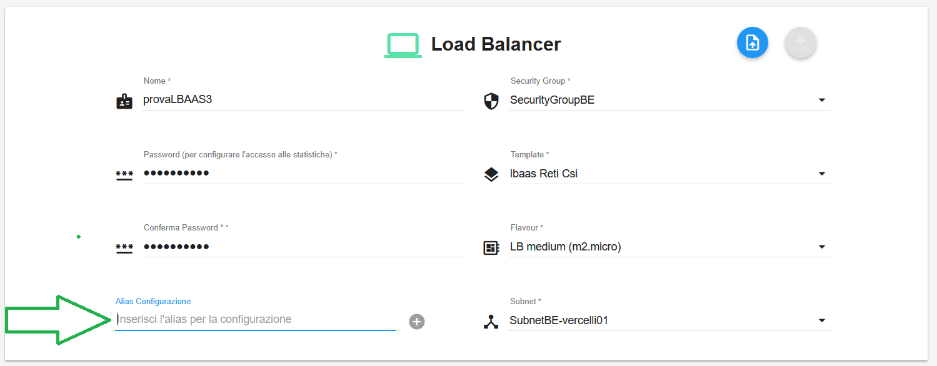The image size is (937, 366).
Task: Focus the statistics Password input field
Action: coord(304,173)
